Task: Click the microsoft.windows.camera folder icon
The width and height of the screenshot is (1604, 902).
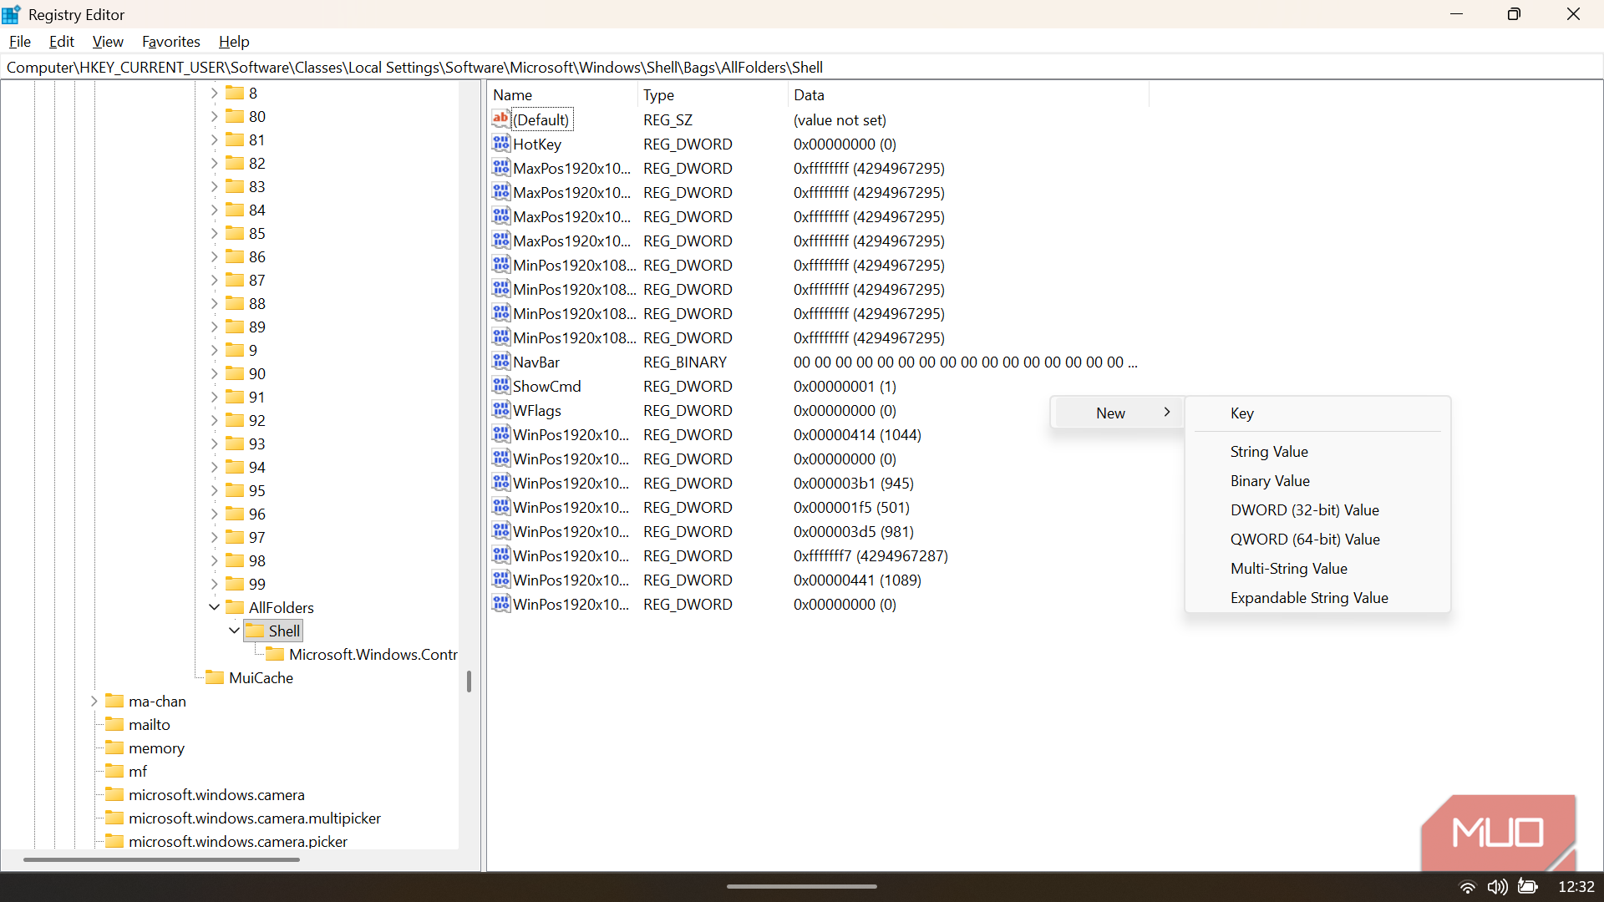Action: pos(114,794)
